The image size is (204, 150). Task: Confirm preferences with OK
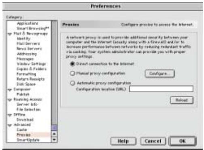click(183, 141)
